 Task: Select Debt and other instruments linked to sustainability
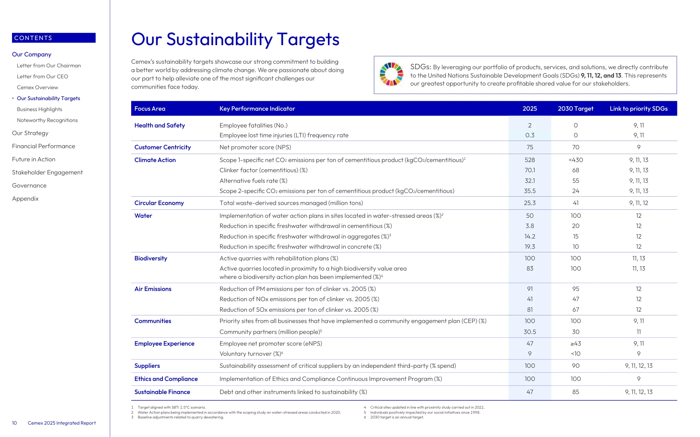[293, 392]
